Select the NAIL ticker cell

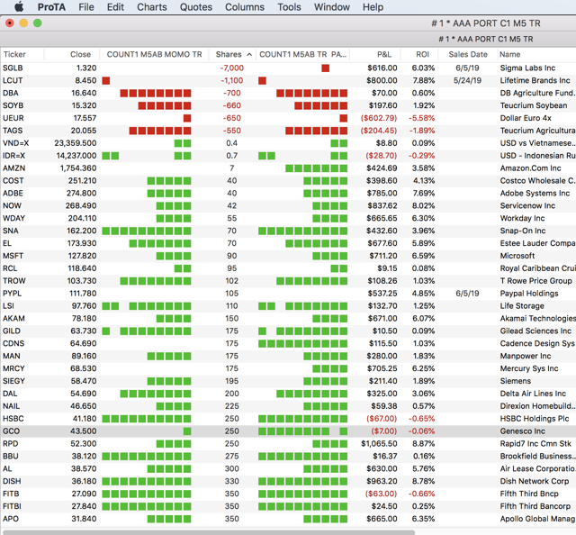coord(12,405)
